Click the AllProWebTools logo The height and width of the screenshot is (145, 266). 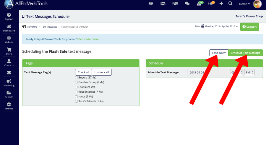[26, 4]
